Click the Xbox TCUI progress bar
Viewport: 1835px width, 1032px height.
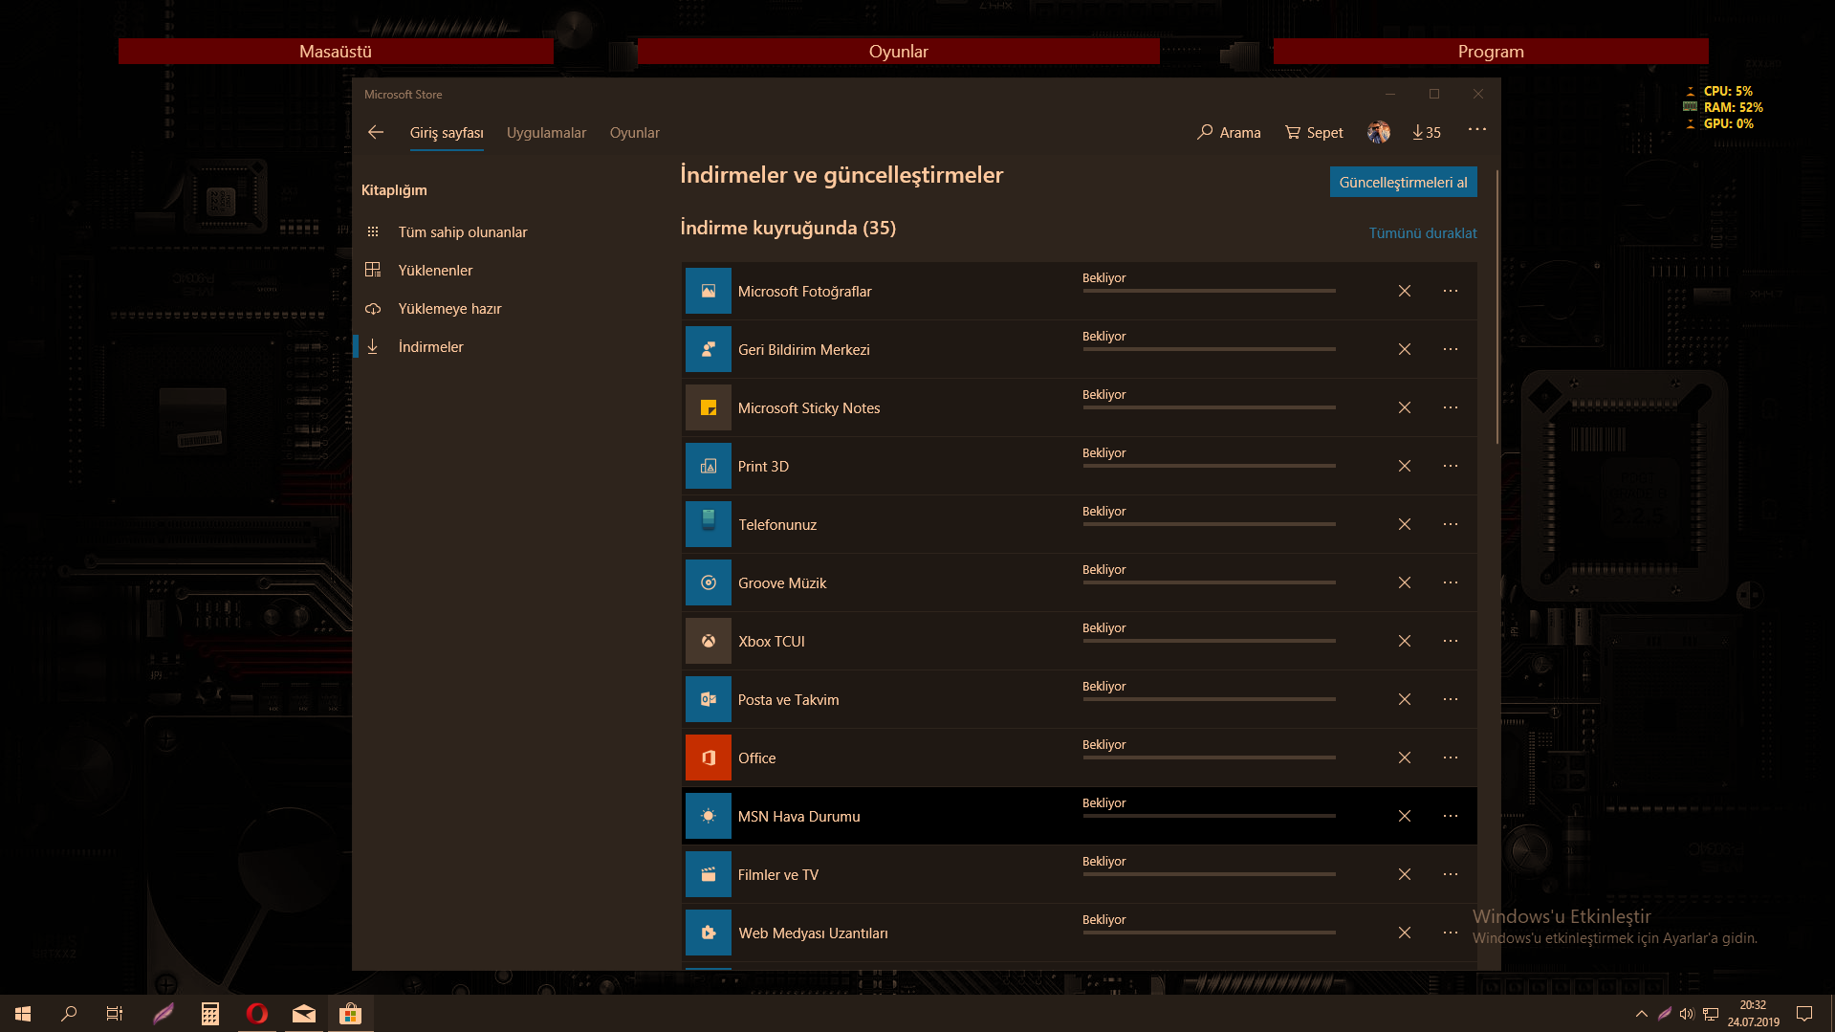(1209, 641)
